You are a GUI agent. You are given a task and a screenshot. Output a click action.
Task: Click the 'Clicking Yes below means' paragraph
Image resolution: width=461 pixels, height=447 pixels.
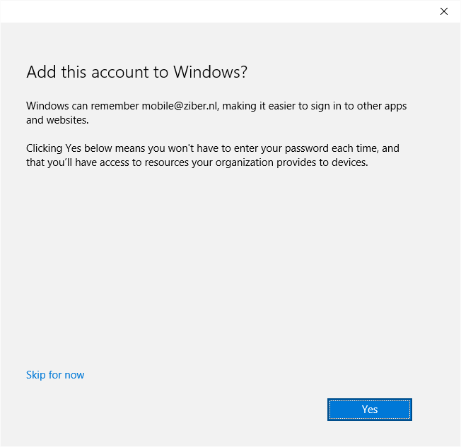213,155
